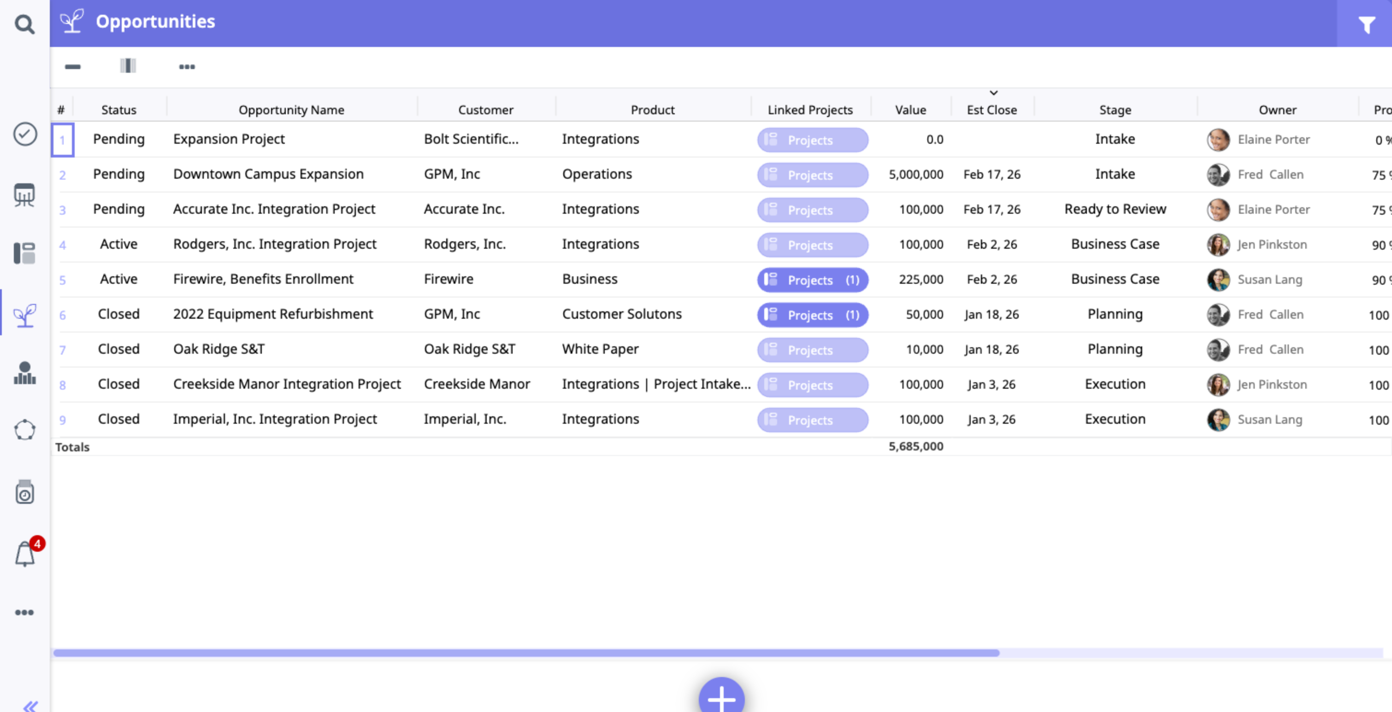Click the search magnifier icon in the sidebar
Screen dimensions: 1392x712
tap(24, 24)
